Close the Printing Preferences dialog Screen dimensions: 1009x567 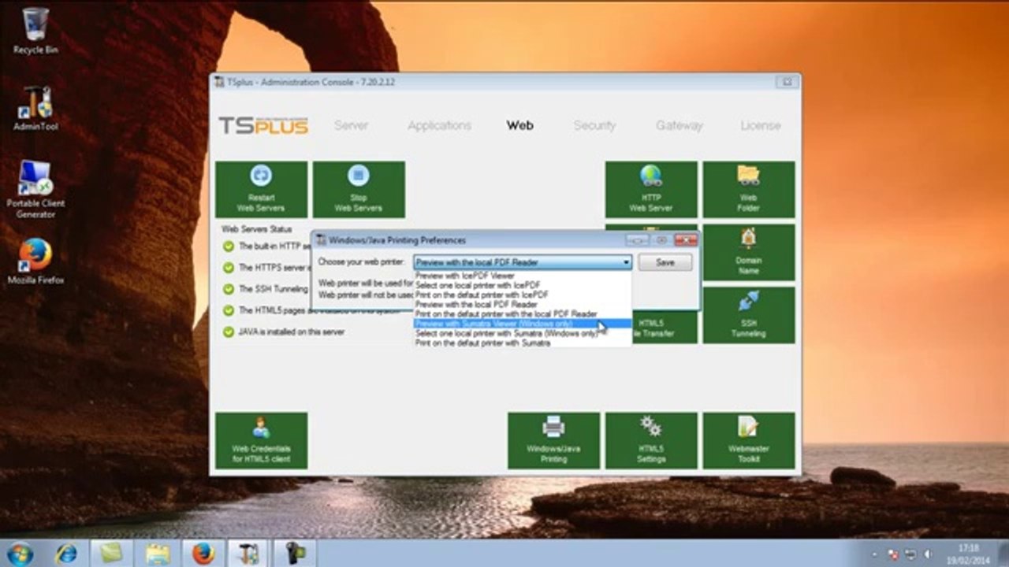[686, 240]
